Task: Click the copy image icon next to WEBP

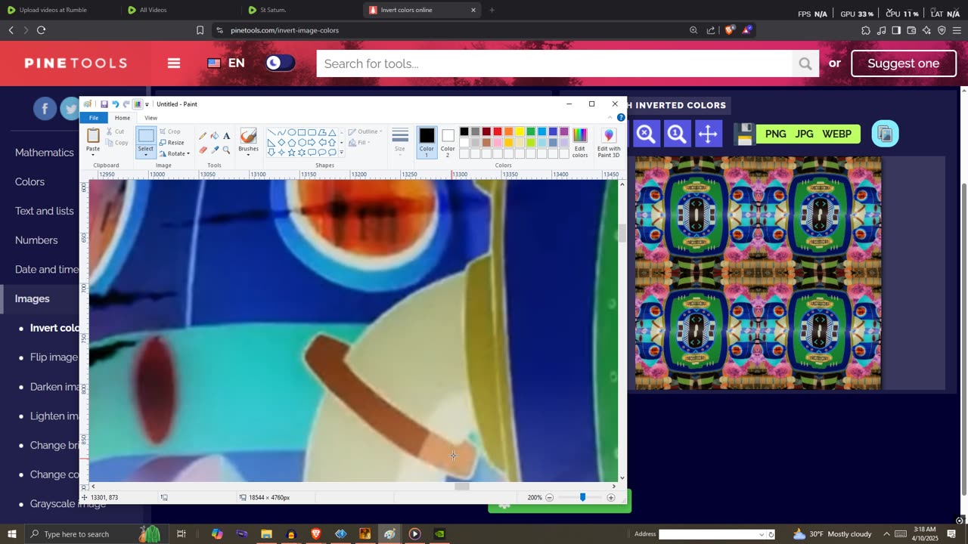Action: 885,134
